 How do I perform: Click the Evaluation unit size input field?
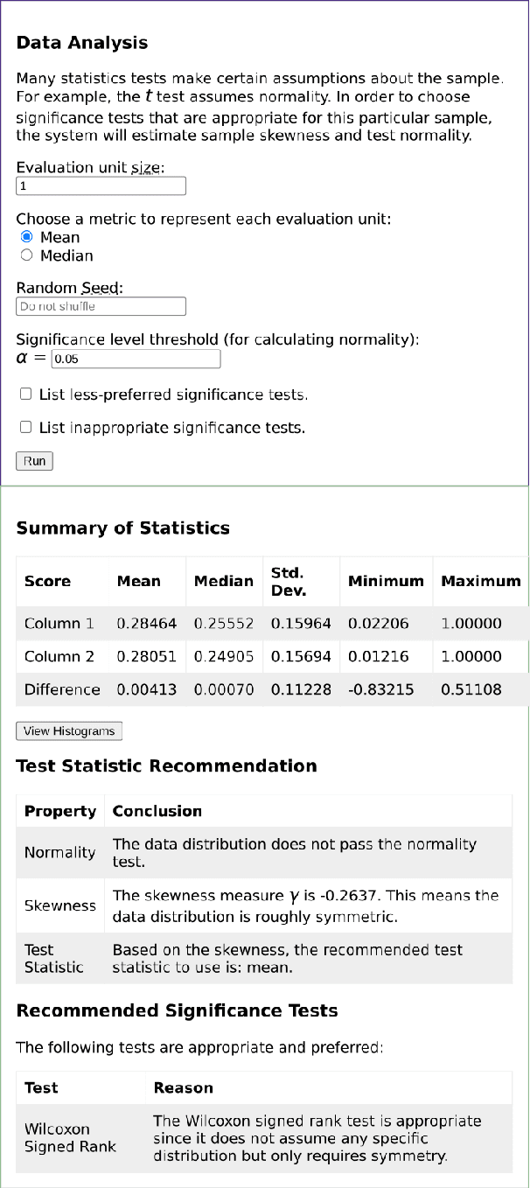(x=101, y=185)
